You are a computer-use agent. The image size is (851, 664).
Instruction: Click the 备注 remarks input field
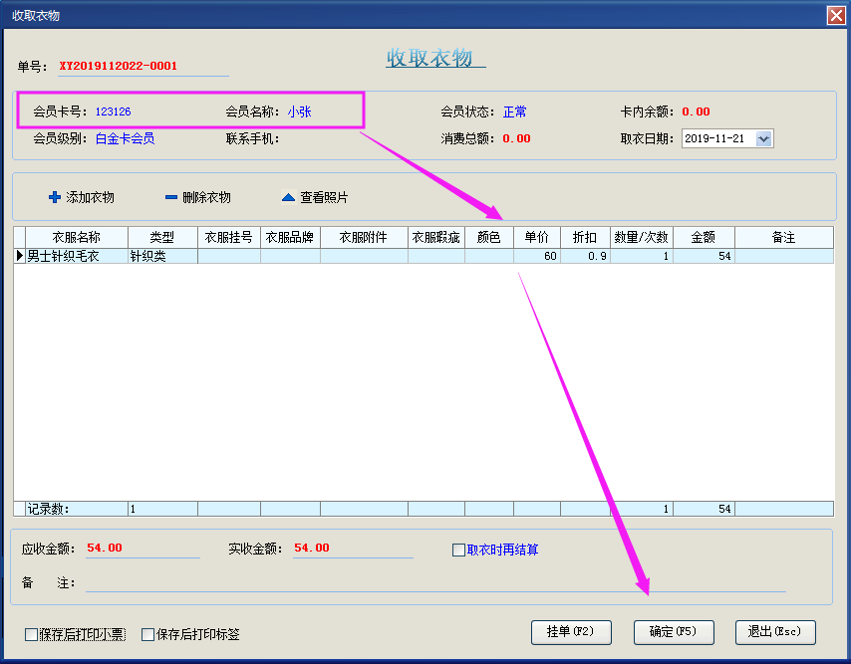coord(434,583)
